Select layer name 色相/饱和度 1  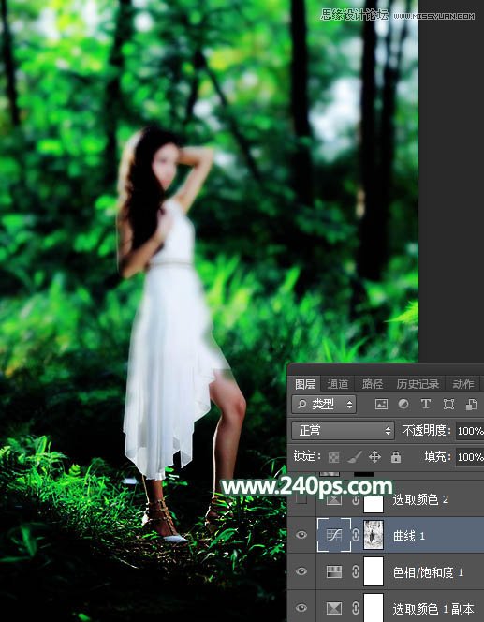pyautogui.click(x=428, y=572)
